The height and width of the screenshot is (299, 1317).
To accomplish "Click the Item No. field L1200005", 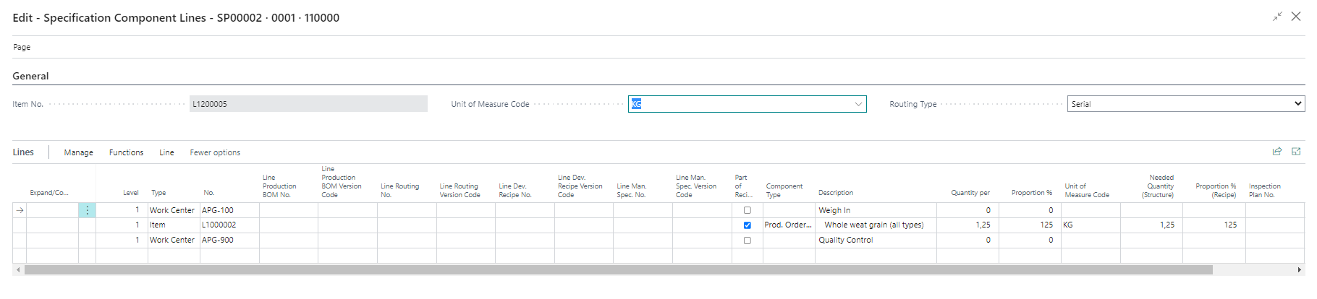I will coord(308,104).
